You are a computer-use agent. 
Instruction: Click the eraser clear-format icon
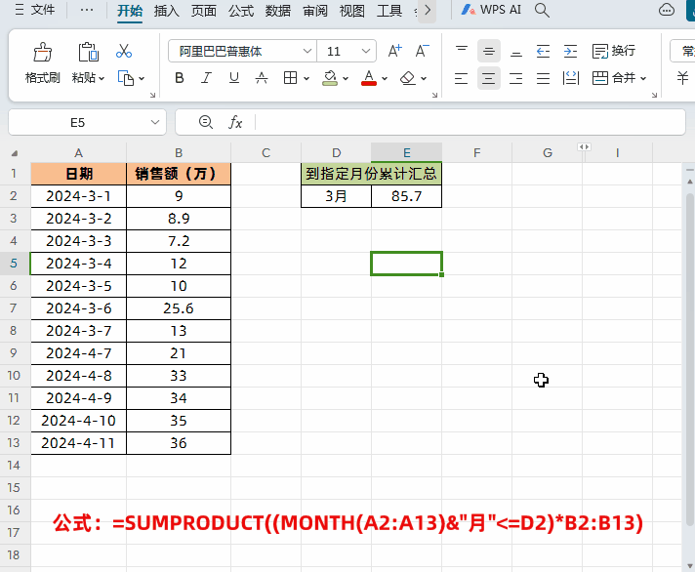[407, 78]
